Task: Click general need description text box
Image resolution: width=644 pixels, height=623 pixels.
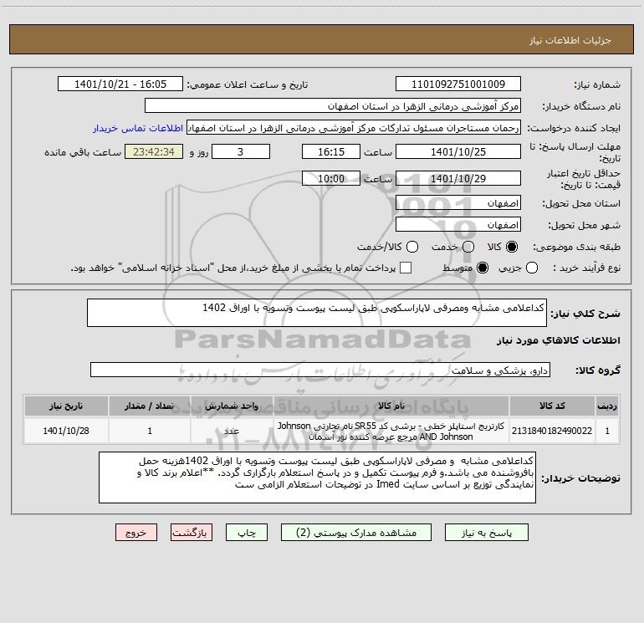Action: [x=317, y=313]
